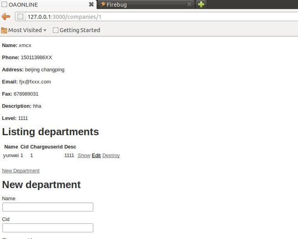Click the Most Visited folder icon

(x=4, y=30)
